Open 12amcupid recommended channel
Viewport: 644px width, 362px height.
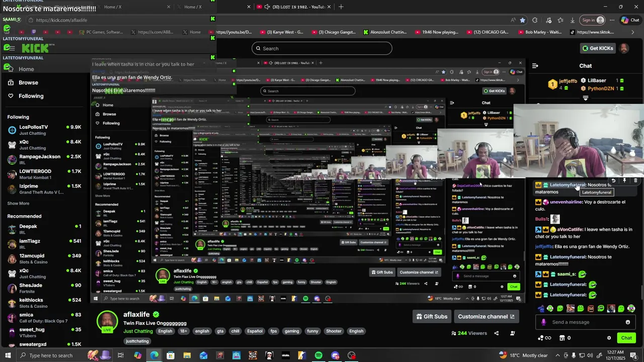[x=44, y=258]
